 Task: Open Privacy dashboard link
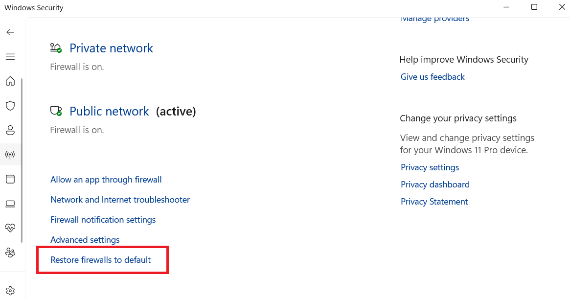click(x=435, y=185)
